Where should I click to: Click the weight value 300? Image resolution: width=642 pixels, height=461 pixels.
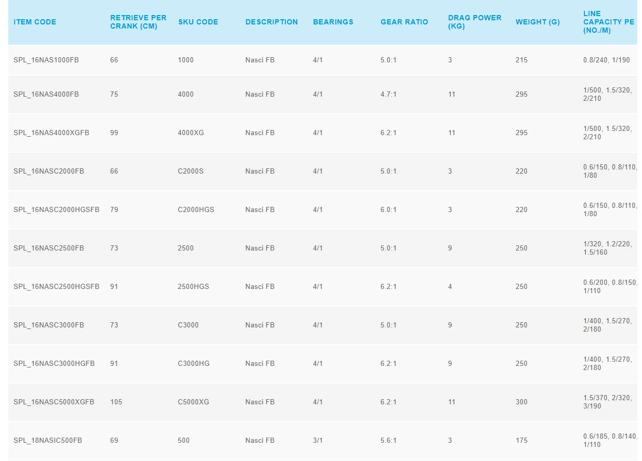tap(521, 402)
